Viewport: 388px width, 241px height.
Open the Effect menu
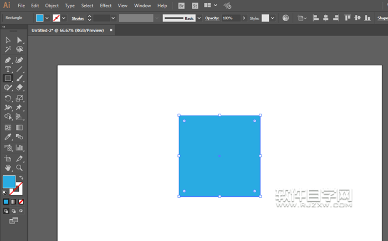pos(105,6)
